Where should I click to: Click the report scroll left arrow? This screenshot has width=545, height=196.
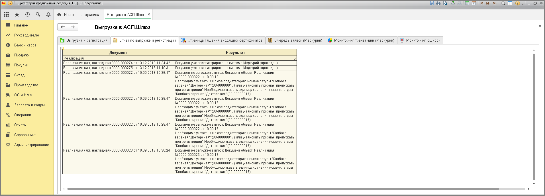click(x=64, y=189)
